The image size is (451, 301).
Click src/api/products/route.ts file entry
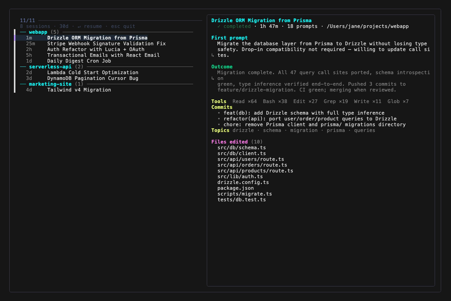click(x=255, y=171)
